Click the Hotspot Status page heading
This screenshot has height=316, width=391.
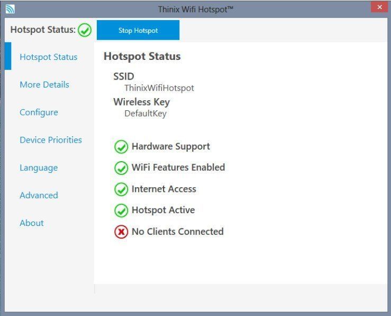pyautogui.click(x=142, y=56)
